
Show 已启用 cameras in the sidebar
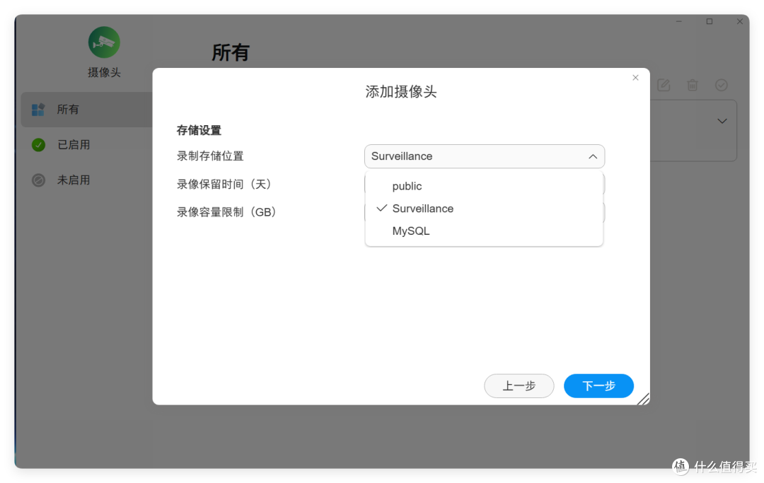click(x=87, y=144)
